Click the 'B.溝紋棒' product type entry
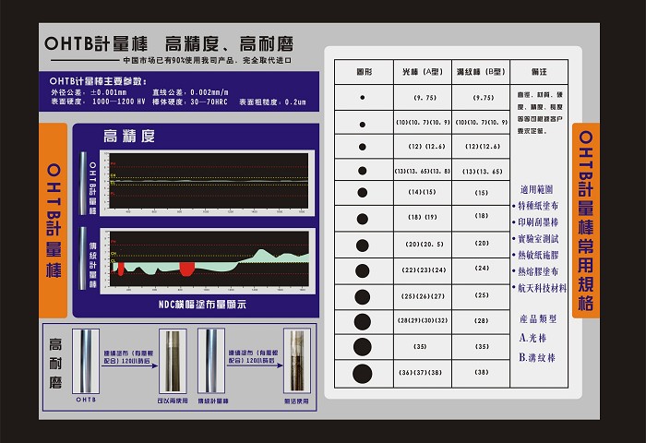Image resolution: width=646 pixels, height=443 pixels. (x=537, y=357)
